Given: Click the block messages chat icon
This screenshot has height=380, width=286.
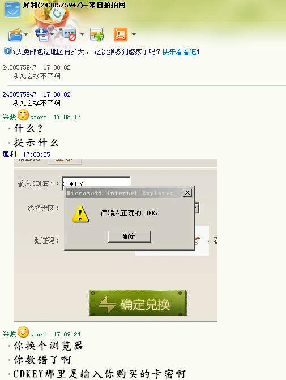Looking at the screenshot, I should (x=69, y=34).
